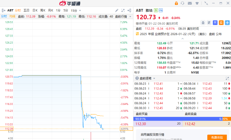Click the current price 120.73

(146, 17)
